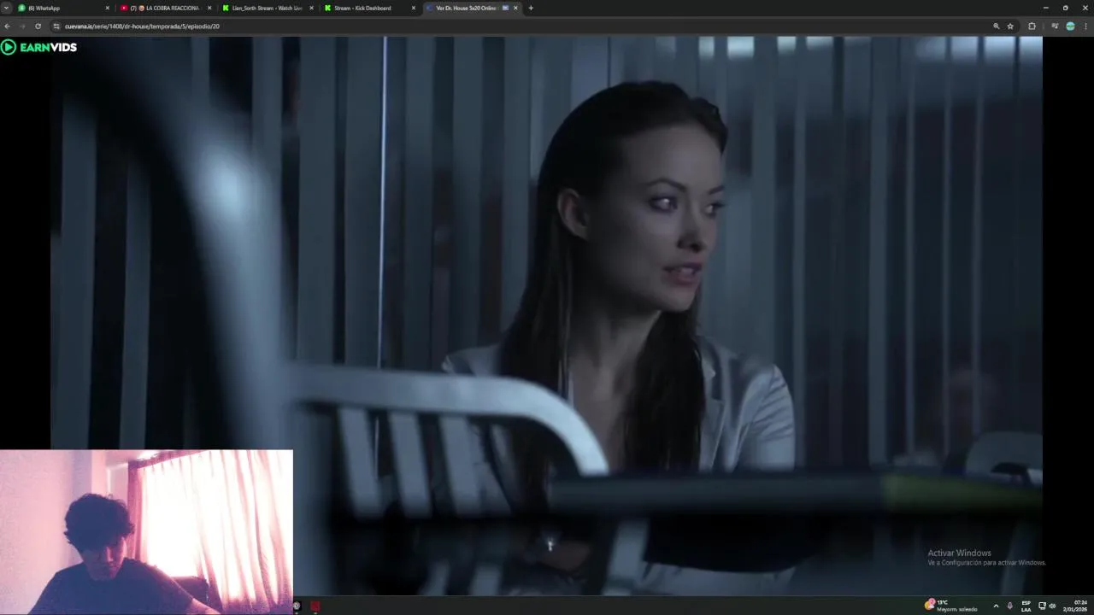The height and width of the screenshot is (615, 1094).
Task: Close the WhatsApp tab
Action: 107,8
